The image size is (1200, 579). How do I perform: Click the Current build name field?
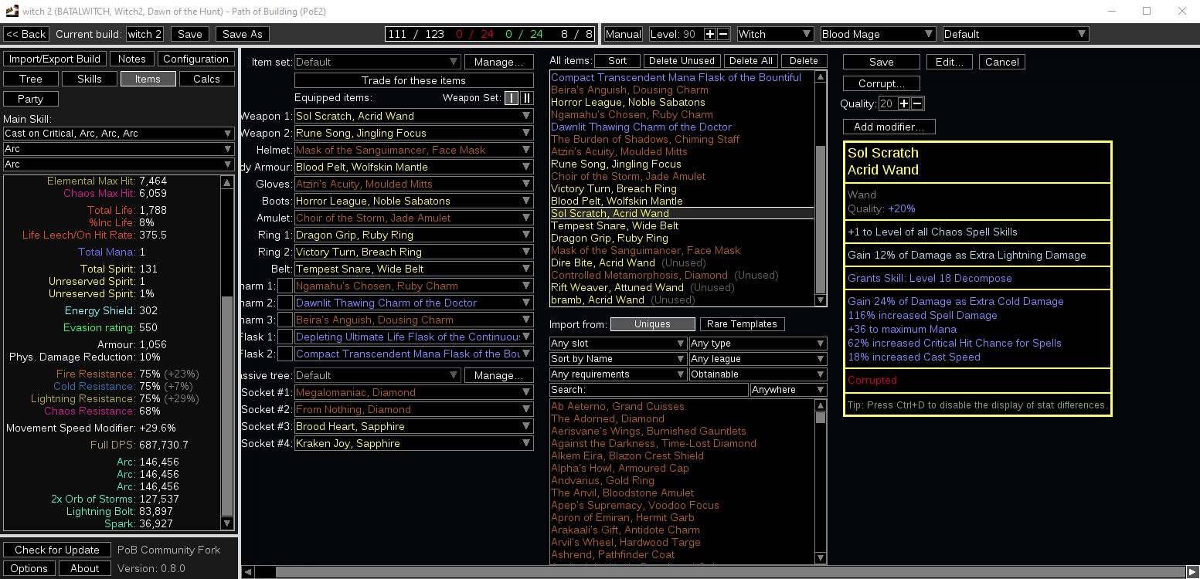(145, 34)
